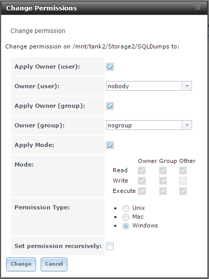Uncheck the Apply Owner (user) checkbox
Image resolution: width=209 pixels, height=279 pixels.
(x=110, y=67)
